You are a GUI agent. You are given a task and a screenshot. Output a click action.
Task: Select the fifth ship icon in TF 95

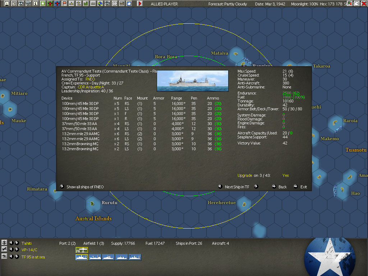tap(135, 257)
